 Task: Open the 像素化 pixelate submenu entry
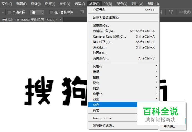(x=123, y=94)
